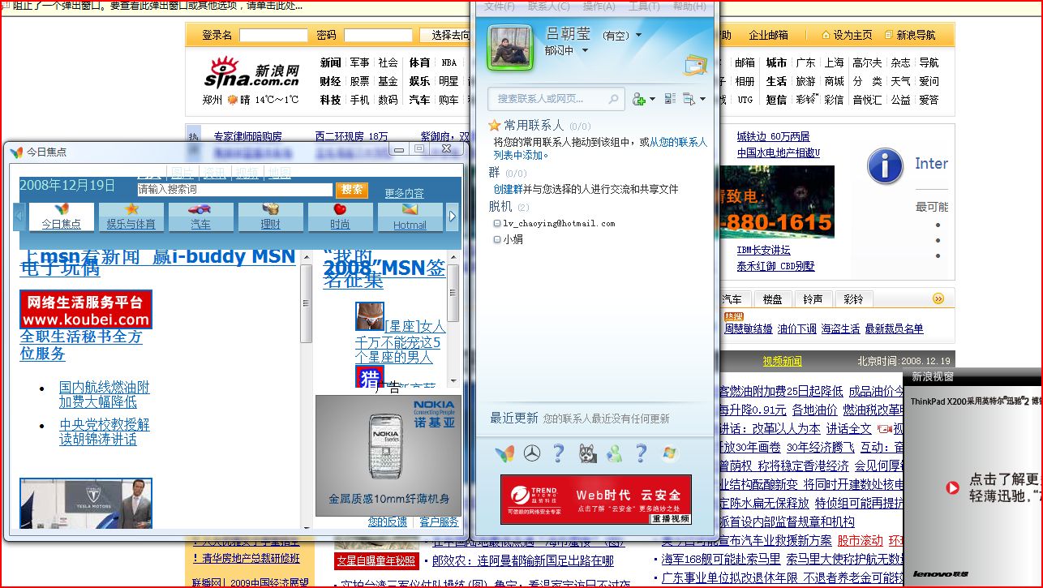Click the green Messenger buddy icon in bottom row

click(x=614, y=453)
